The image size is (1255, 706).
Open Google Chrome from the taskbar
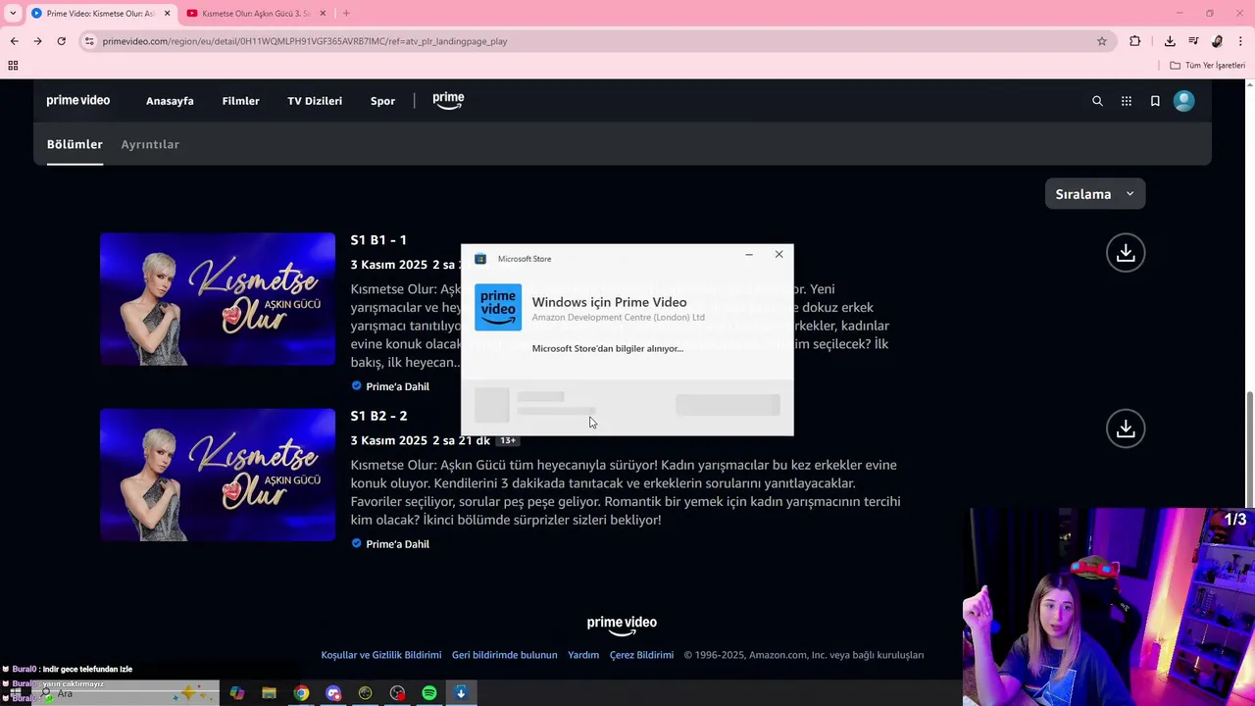point(301,693)
